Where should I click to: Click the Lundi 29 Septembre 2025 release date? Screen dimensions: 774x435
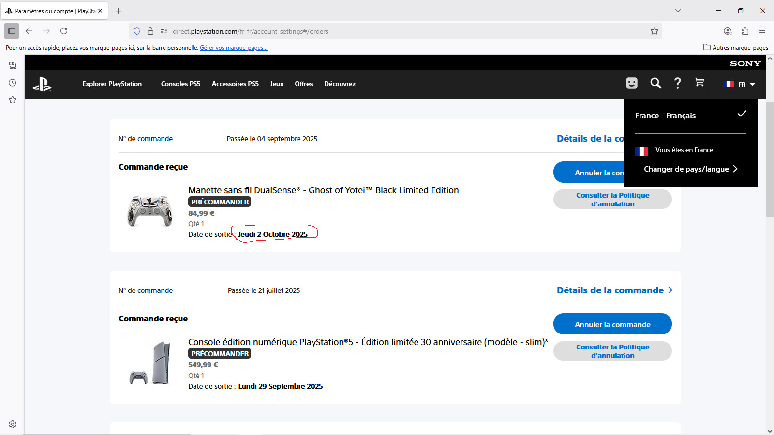click(x=281, y=386)
